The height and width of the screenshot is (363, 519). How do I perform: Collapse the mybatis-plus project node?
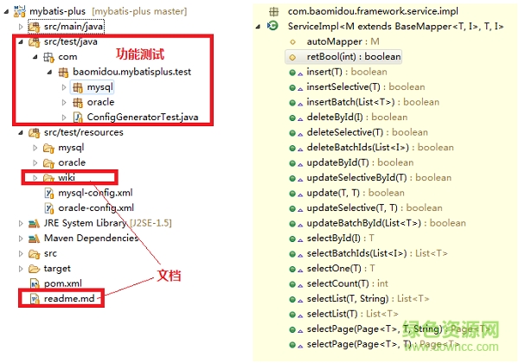[x=6, y=11]
